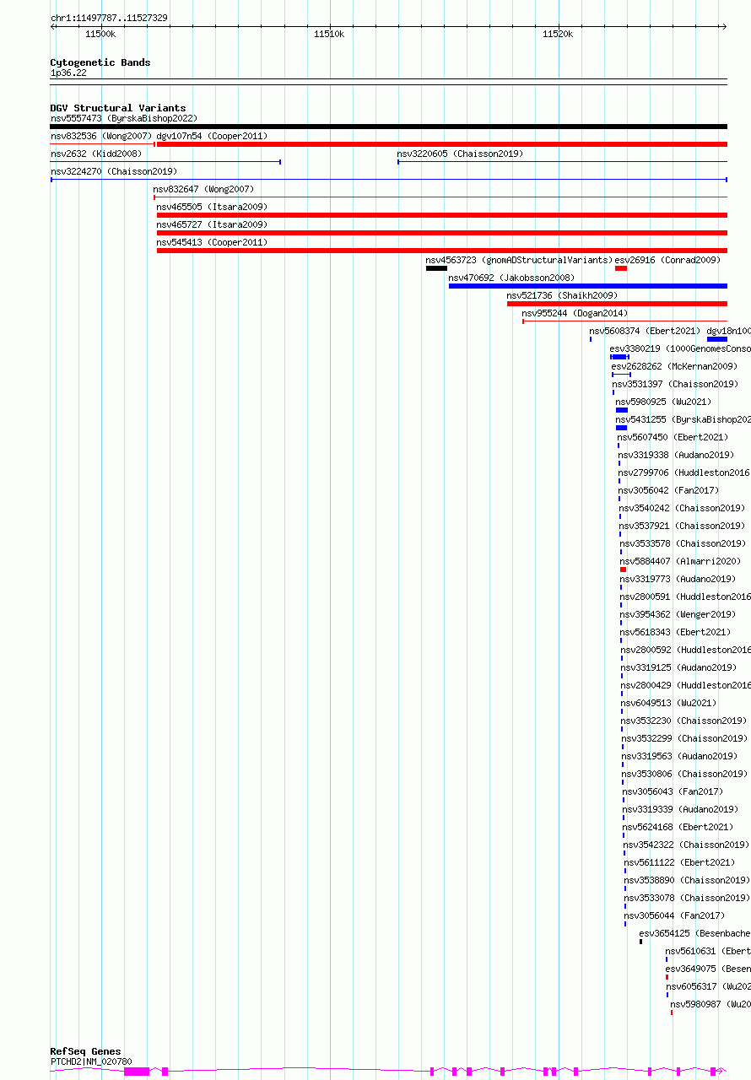Click the blue bar under dgv18n100

(x=717, y=339)
